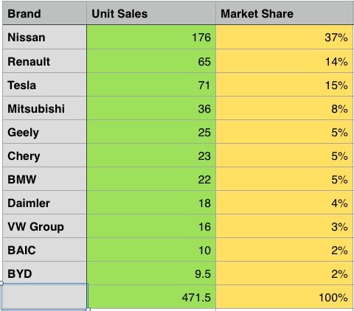The height and width of the screenshot is (311, 354).
Task: Click the empty selected cell below BYD
Action: pyautogui.click(x=44, y=297)
